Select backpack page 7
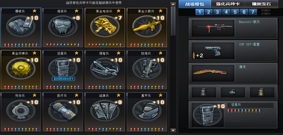283x135 pixels. click(253, 12)
